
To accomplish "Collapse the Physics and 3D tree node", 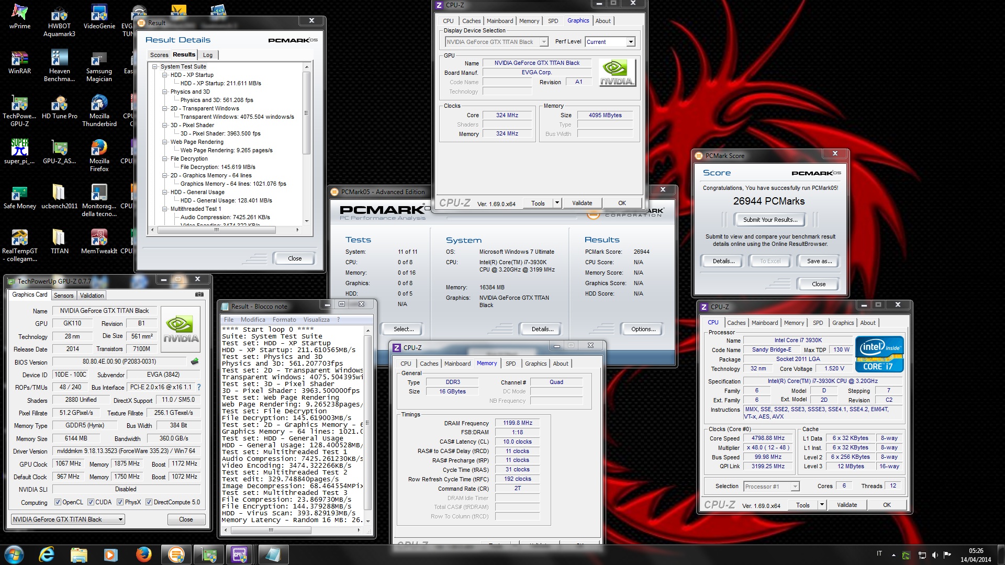I will tap(164, 92).
